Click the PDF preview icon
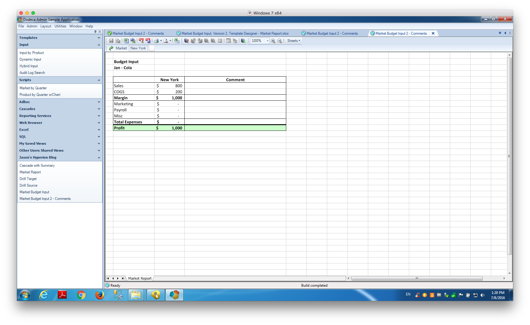This screenshot has width=530, height=325. pyautogui.click(x=141, y=41)
